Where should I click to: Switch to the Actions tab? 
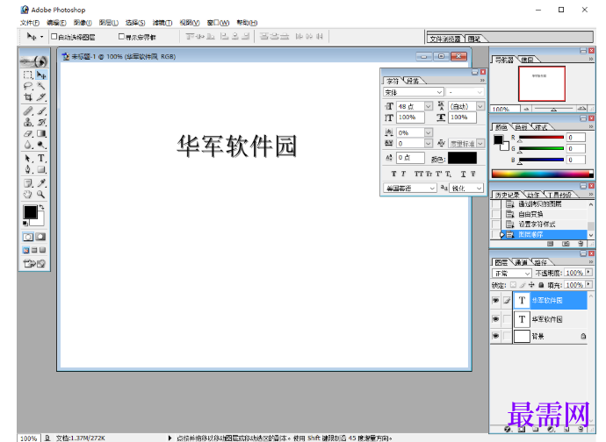point(533,195)
